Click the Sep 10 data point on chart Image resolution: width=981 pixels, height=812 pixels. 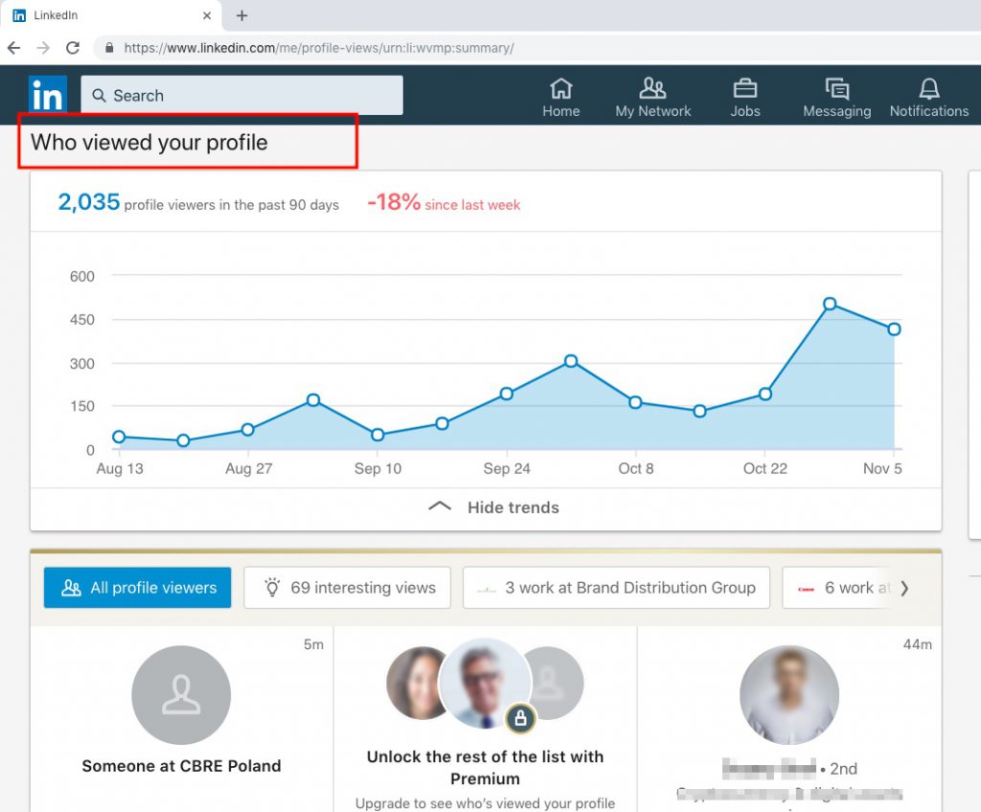[377, 435]
